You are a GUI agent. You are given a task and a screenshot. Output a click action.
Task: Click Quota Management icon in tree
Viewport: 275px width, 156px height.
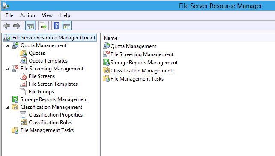click(x=15, y=45)
